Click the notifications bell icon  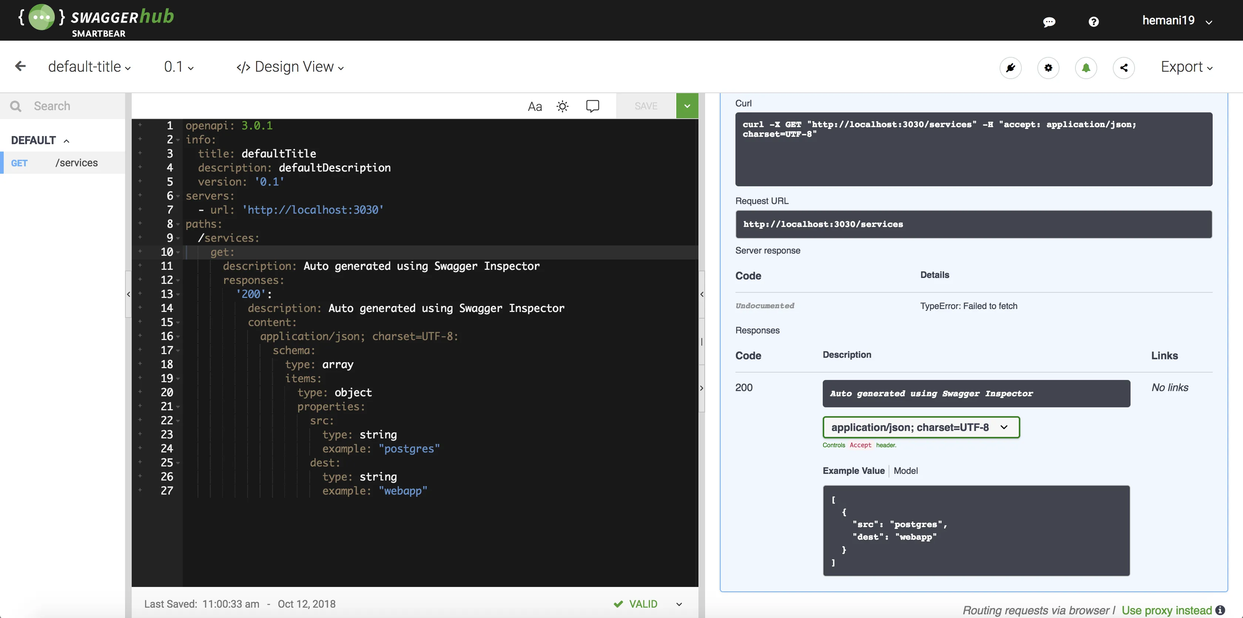point(1086,68)
